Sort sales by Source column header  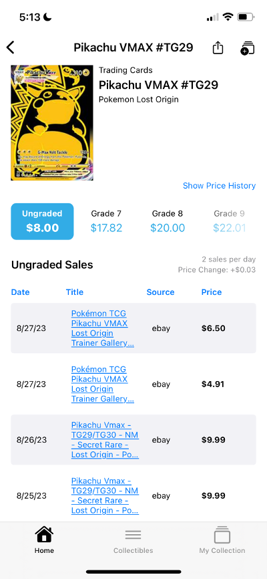160,292
